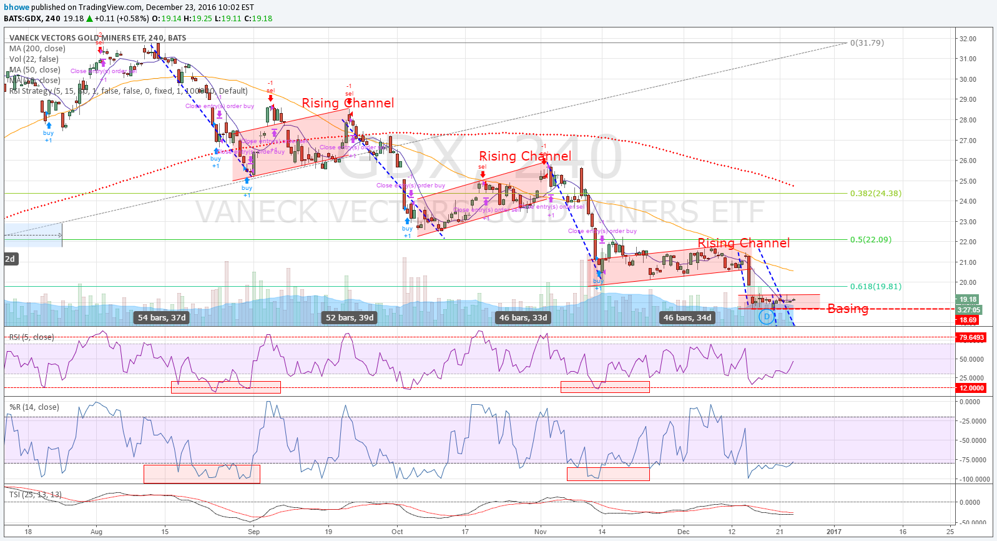Select the '52 bars, 39d' measurement label
The height and width of the screenshot is (541, 997).
pyautogui.click(x=350, y=317)
